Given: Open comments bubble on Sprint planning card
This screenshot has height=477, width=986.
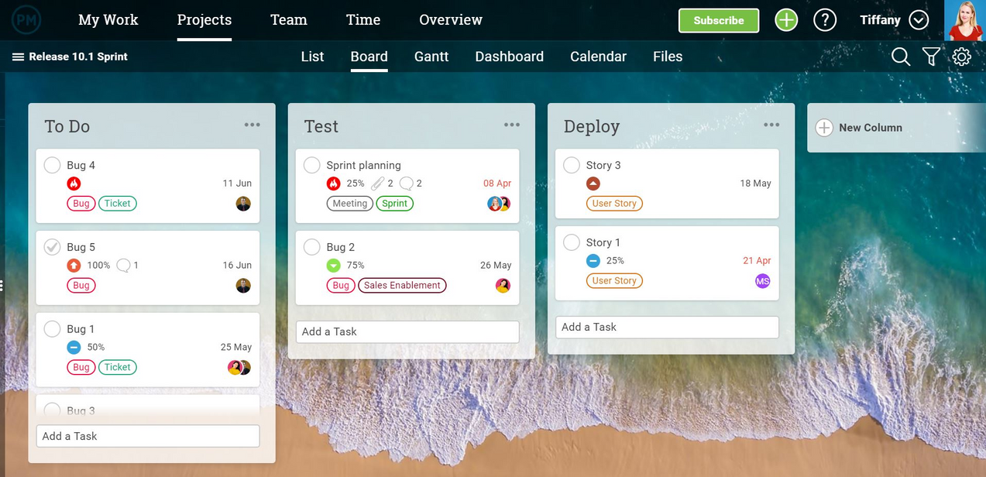Looking at the screenshot, I should click(407, 183).
